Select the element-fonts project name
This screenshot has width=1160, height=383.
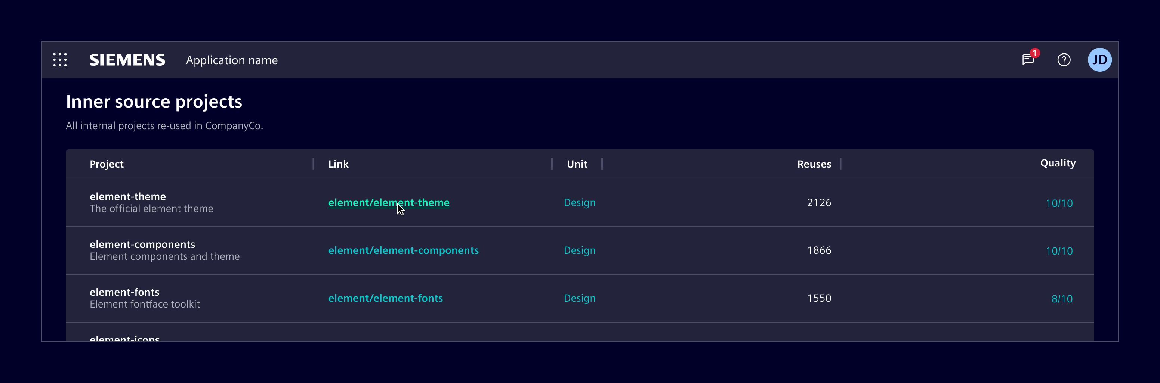tap(124, 292)
